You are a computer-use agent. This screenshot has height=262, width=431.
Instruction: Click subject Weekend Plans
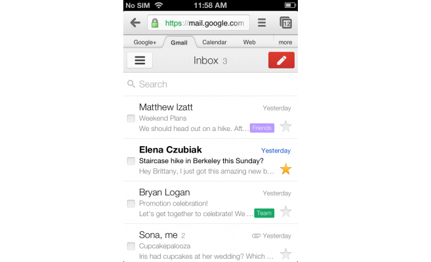point(163,119)
